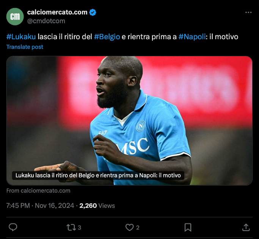Open the three-dot more options menu
This screenshot has width=259, height=239.
click(x=248, y=13)
